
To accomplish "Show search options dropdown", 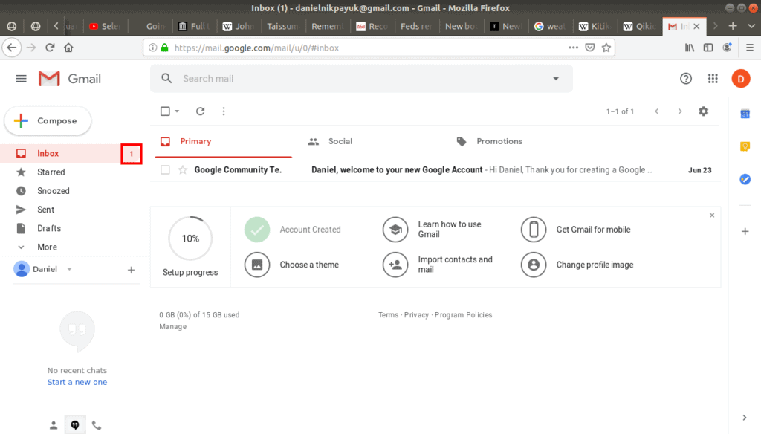I will point(556,79).
